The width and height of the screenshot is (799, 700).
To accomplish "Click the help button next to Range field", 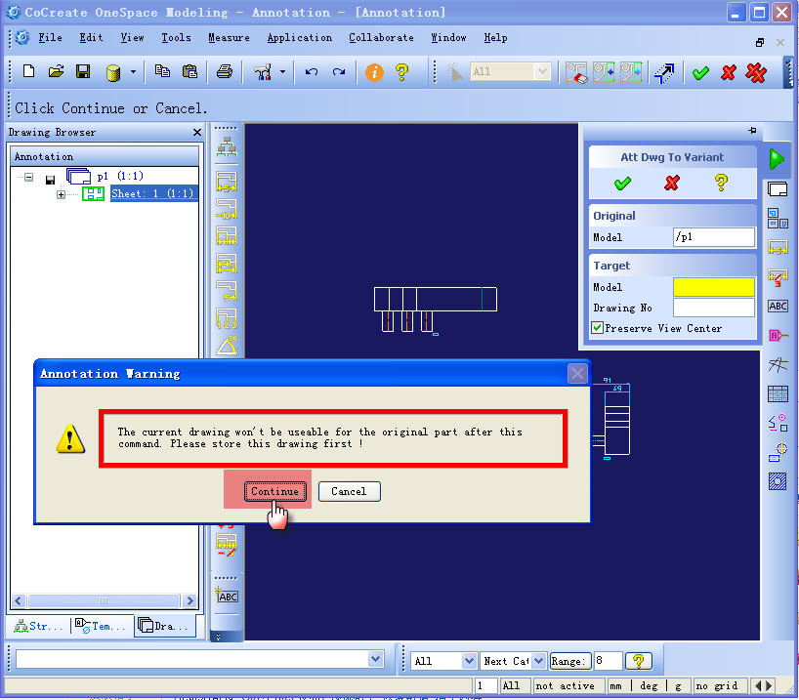I will pos(639,661).
